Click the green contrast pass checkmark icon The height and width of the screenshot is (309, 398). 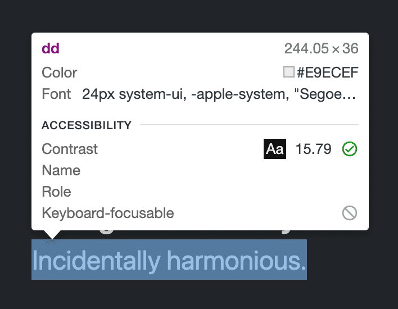pyautogui.click(x=350, y=149)
